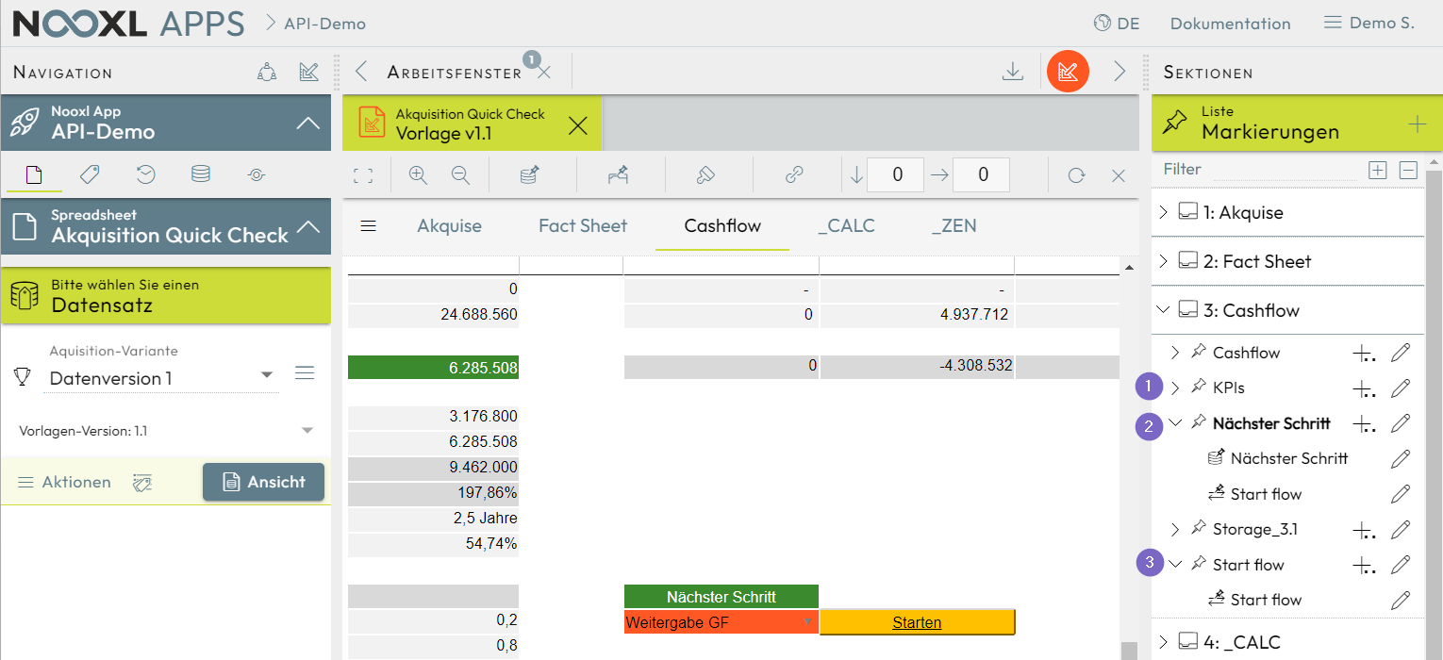Open the history clock tab in Navigation

pos(145,174)
